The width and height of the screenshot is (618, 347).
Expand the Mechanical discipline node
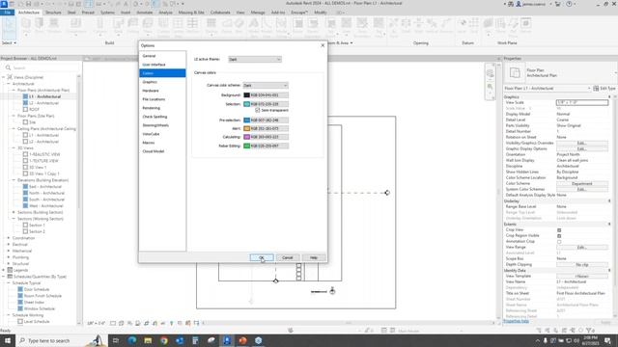pyautogui.click(x=9, y=251)
